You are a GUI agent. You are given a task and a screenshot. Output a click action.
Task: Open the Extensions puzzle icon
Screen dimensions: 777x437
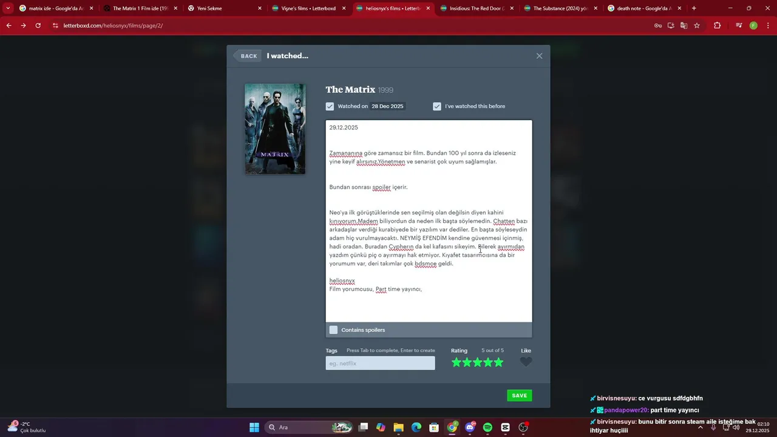pyautogui.click(x=717, y=25)
